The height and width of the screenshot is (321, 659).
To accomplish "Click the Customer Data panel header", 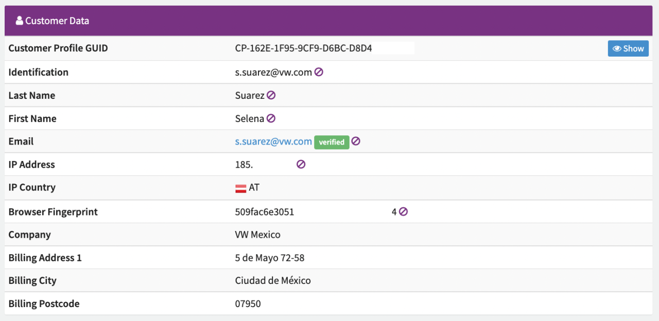I will (328, 21).
